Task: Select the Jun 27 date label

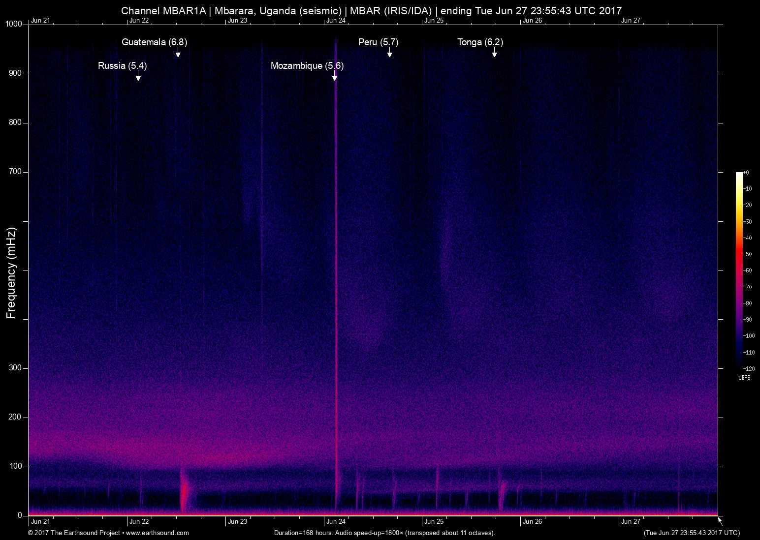Action: pos(632,522)
